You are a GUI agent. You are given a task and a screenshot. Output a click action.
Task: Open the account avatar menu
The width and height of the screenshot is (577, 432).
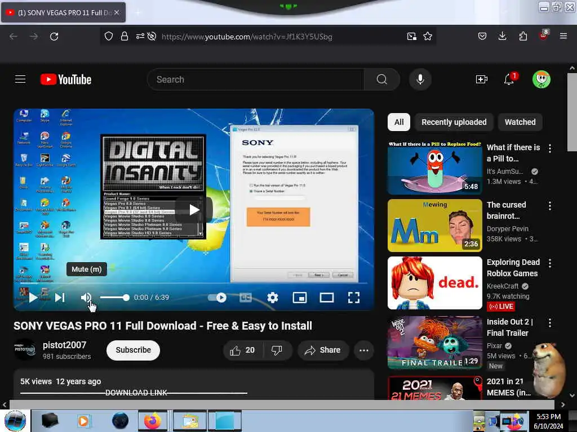point(542,79)
